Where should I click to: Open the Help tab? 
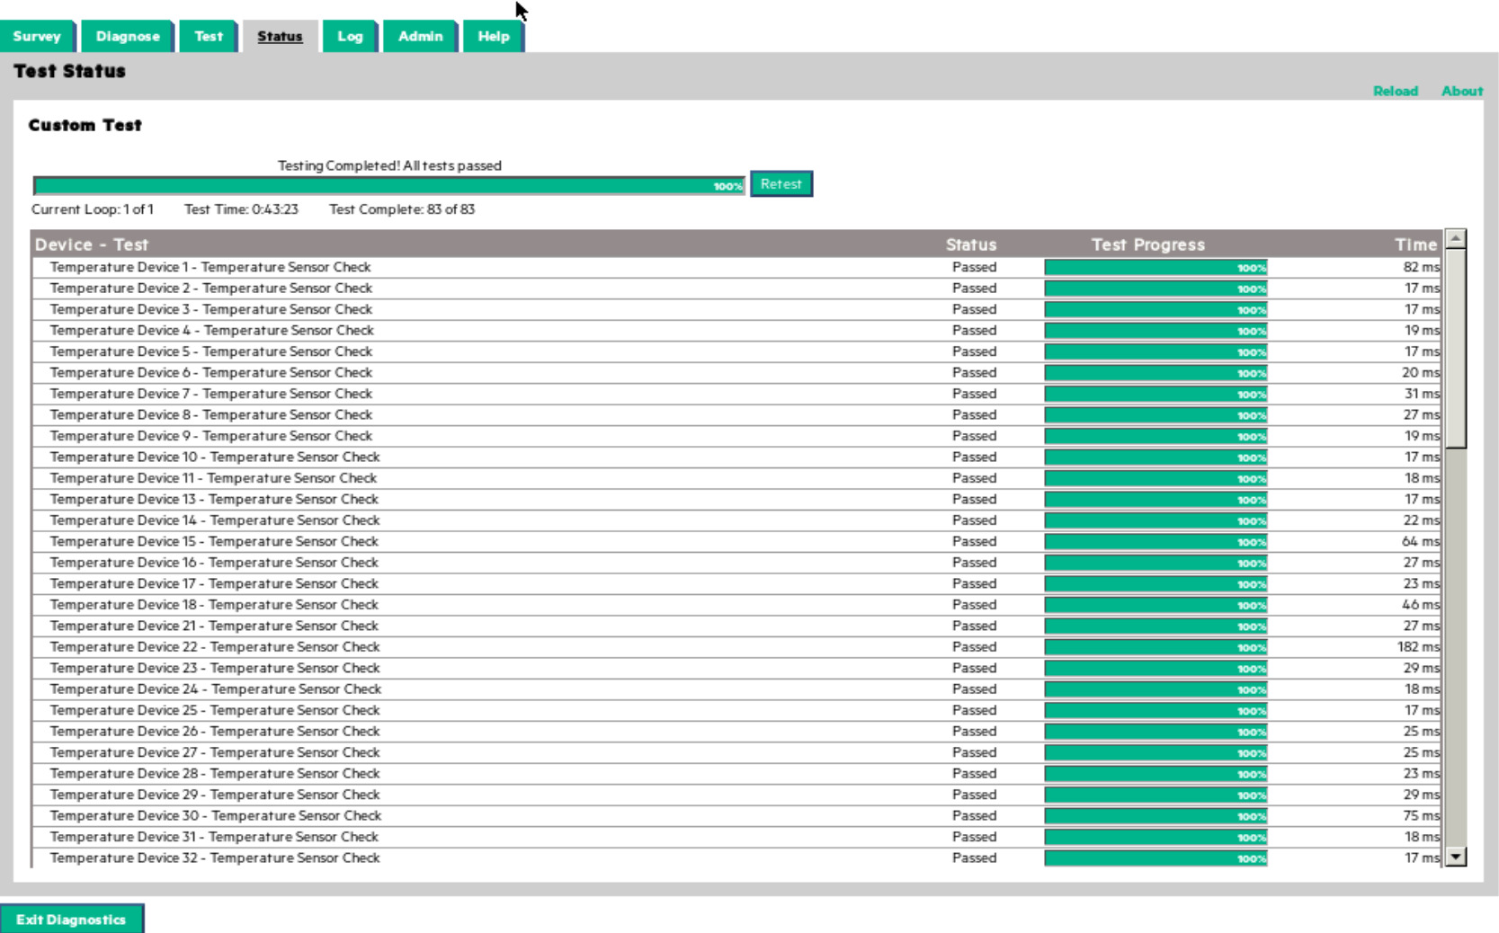494,37
